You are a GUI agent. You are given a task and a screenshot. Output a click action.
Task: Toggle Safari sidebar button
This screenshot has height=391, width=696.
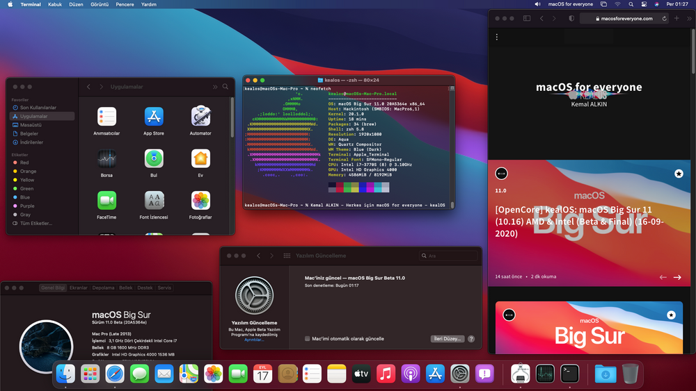coord(527,19)
